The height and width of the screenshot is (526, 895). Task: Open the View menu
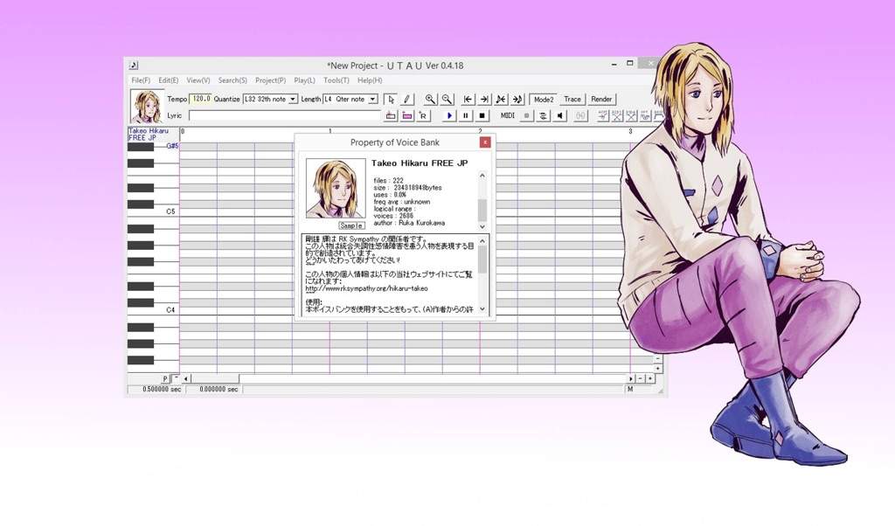point(198,80)
